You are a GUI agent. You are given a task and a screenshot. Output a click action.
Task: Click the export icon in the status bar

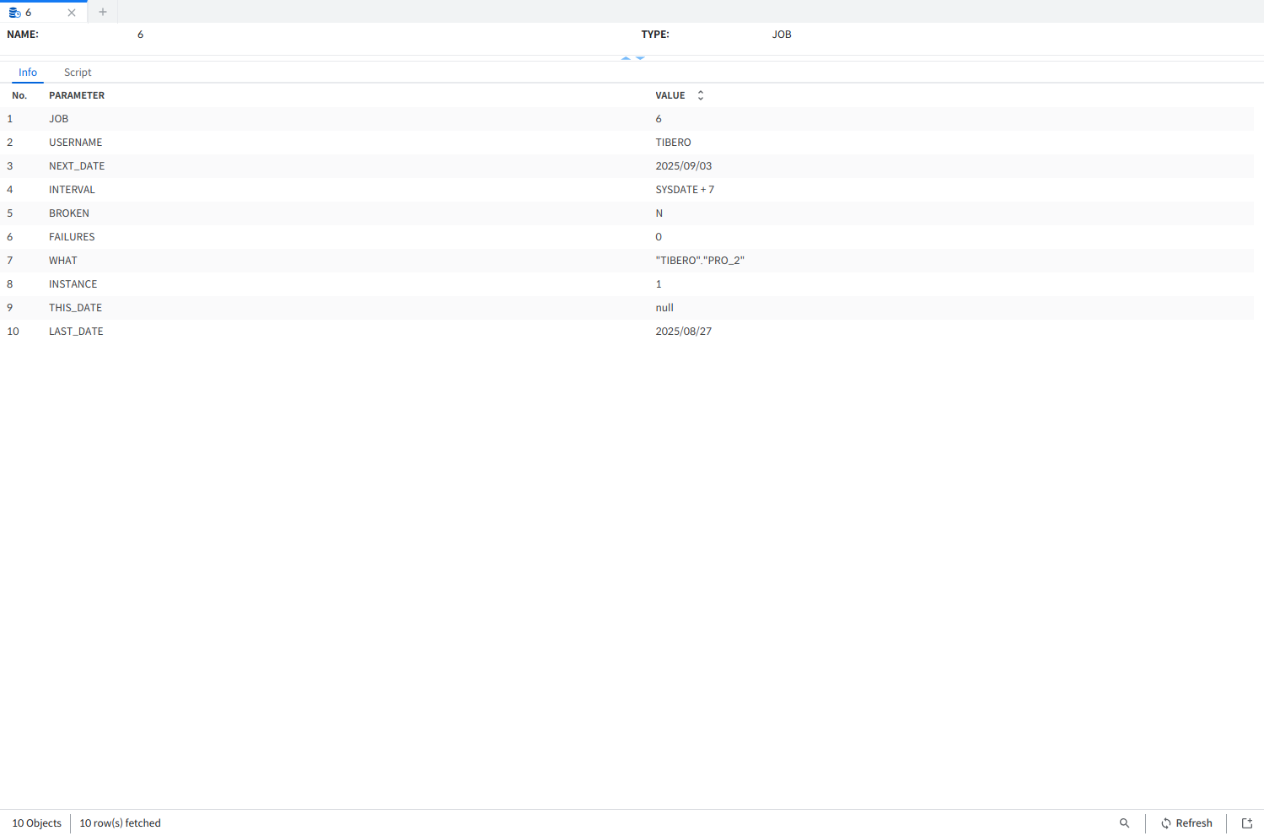(1247, 823)
